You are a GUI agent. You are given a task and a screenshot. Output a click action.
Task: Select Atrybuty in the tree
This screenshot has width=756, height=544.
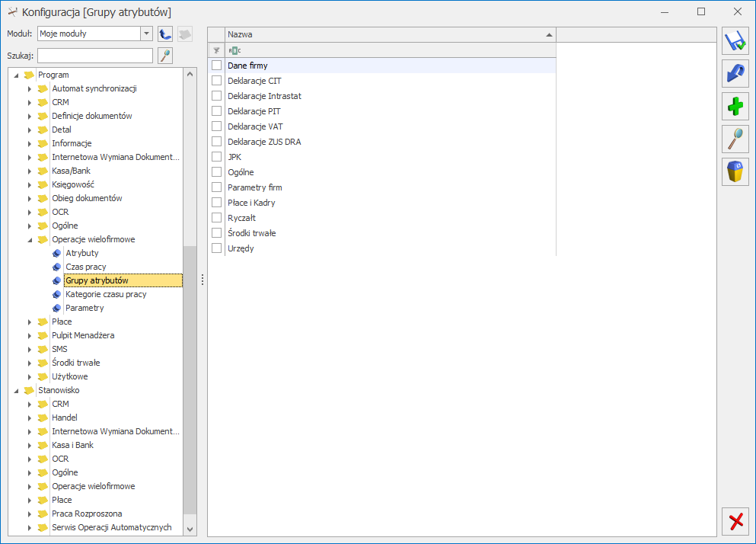pyautogui.click(x=82, y=253)
